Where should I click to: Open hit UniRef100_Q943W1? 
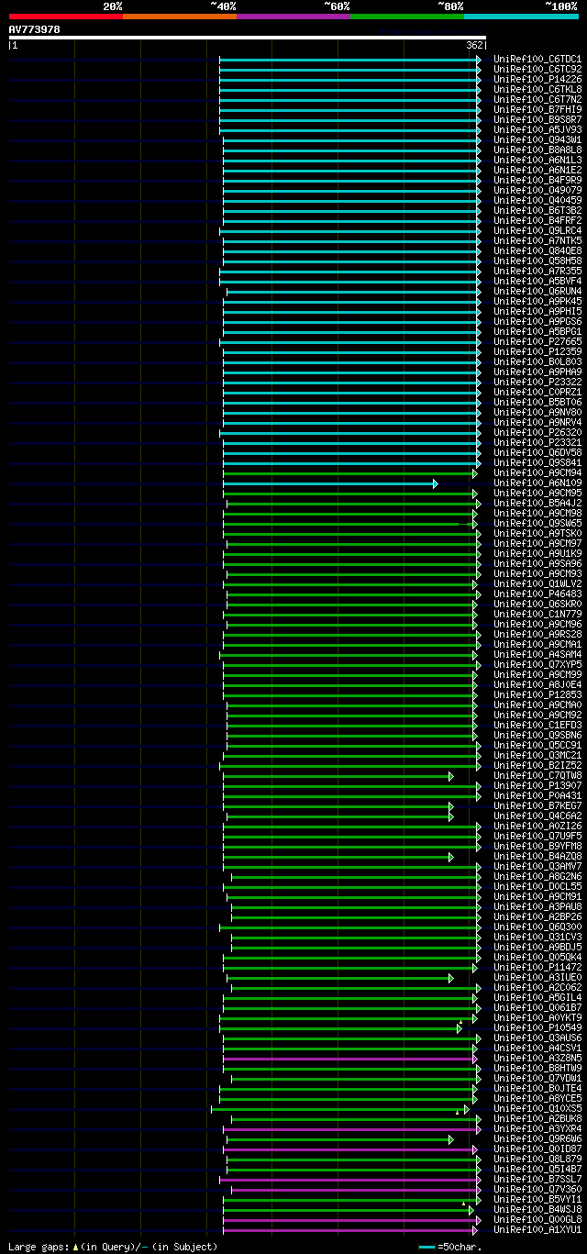click(537, 140)
